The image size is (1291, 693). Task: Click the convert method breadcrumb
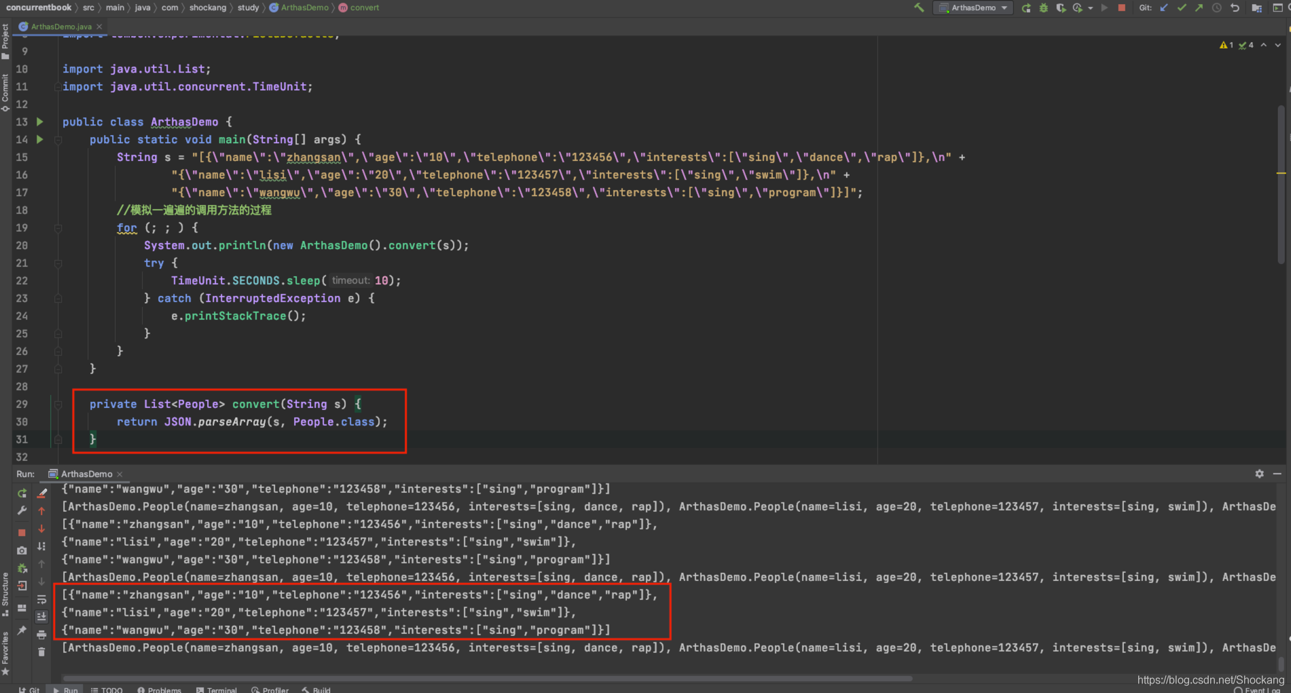click(x=359, y=7)
